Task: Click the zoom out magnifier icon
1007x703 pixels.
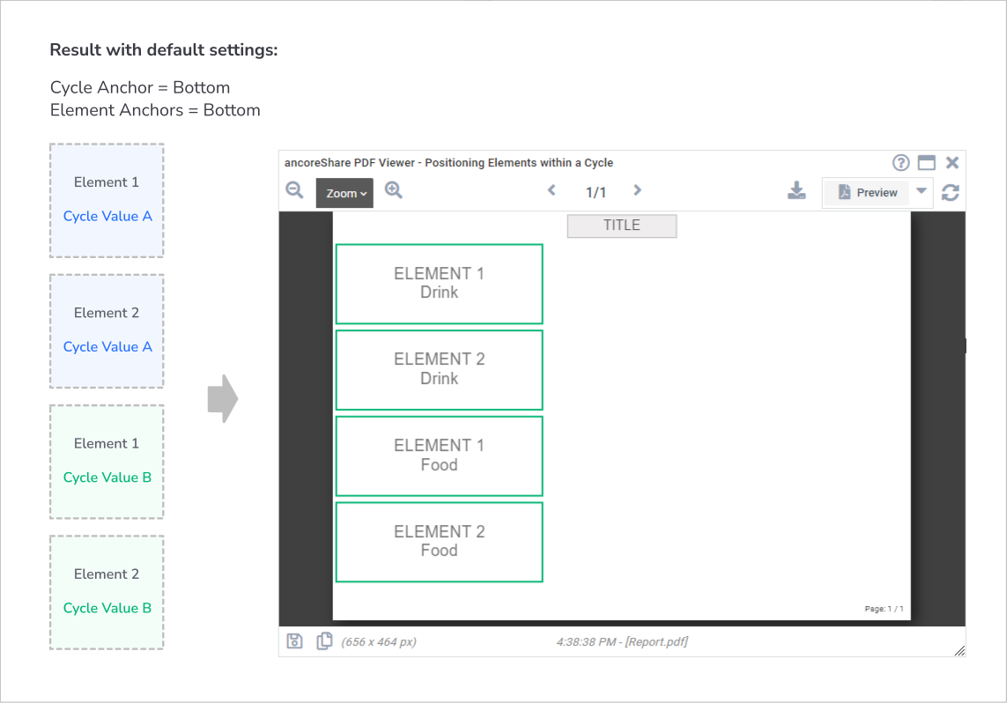Action: tap(295, 190)
